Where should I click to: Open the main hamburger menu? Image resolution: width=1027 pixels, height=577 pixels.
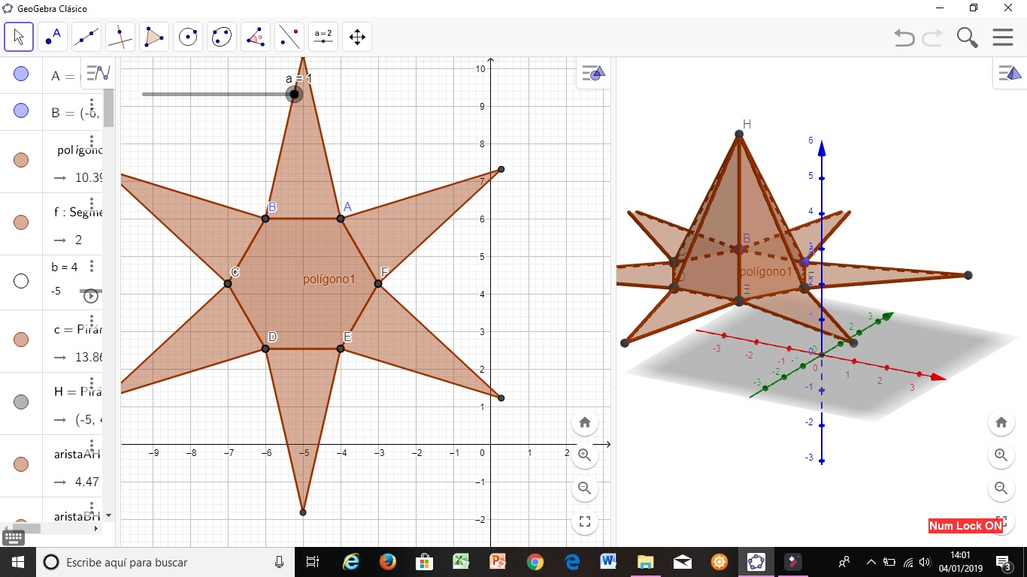[x=1003, y=37]
